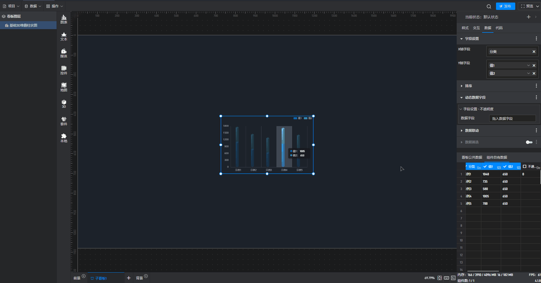Open the 3D components icon
541x283 pixels.
(x=64, y=104)
